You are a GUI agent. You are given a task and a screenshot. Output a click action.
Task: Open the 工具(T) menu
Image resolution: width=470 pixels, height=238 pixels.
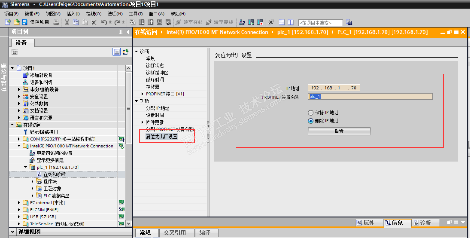pyautogui.click(x=136, y=14)
